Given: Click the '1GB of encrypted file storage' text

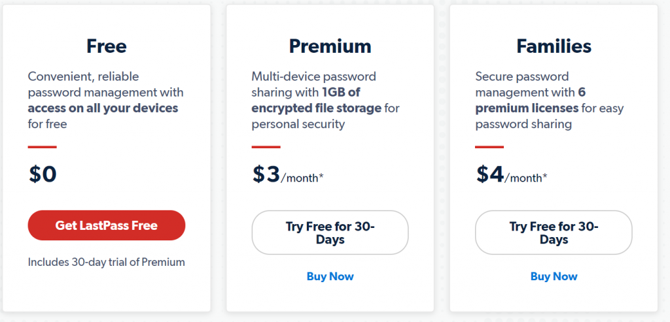Looking at the screenshot, I should [316, 100].
